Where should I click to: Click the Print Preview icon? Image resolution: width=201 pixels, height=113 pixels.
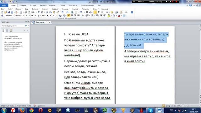[29, 12]
